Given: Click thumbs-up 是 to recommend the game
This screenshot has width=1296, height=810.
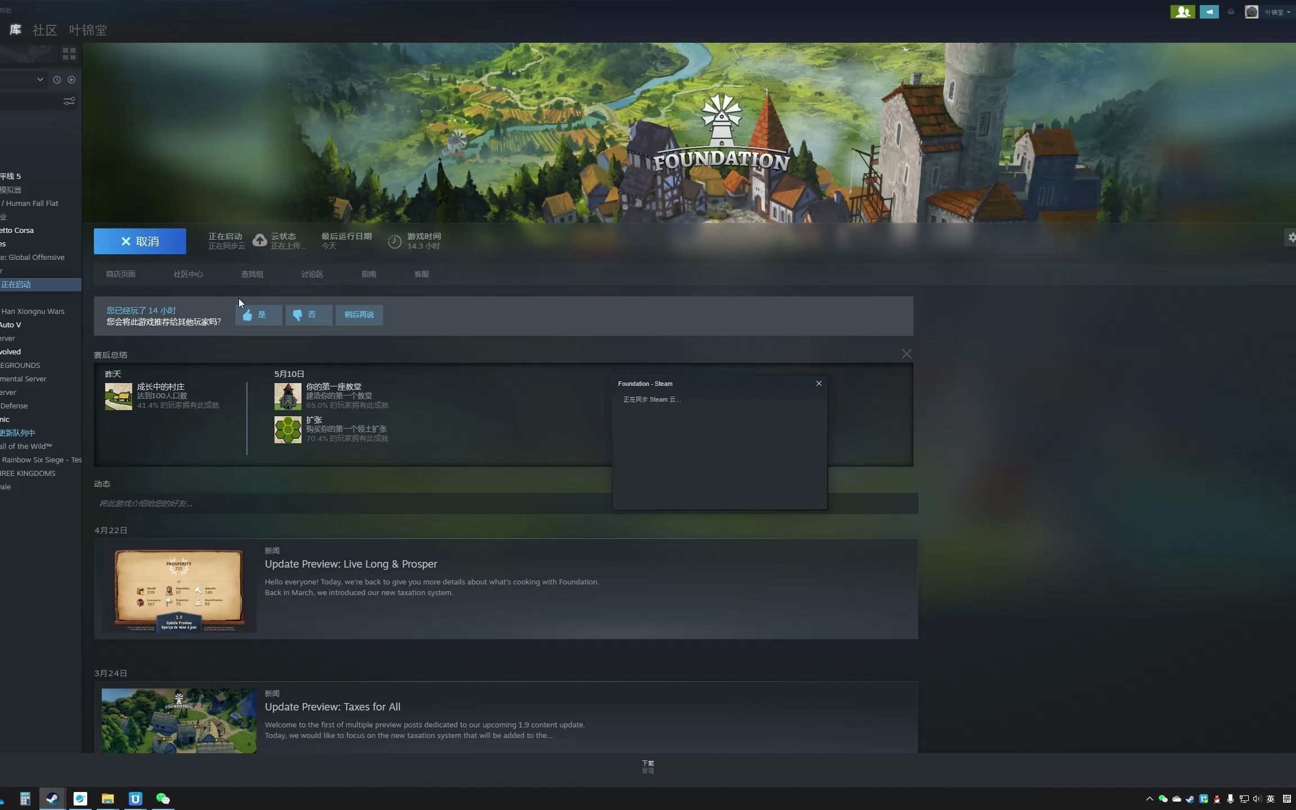Looking at the screenshot, I should pyautogui.click(x=258, y=315).
